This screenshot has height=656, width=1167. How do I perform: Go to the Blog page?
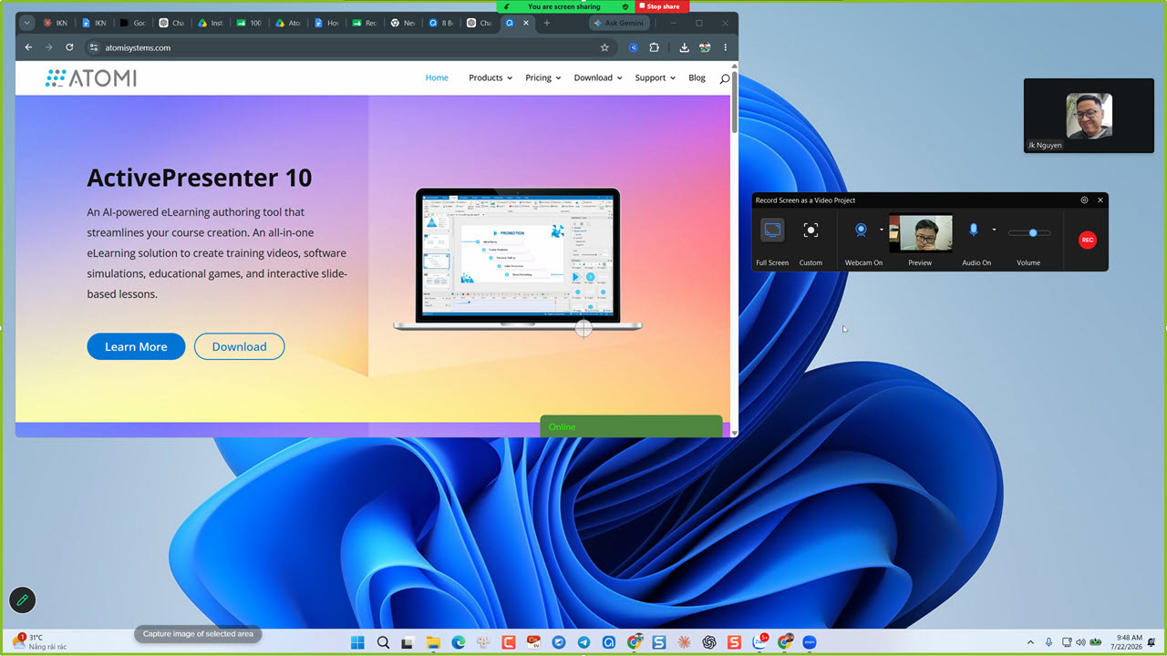pos(697,77)
